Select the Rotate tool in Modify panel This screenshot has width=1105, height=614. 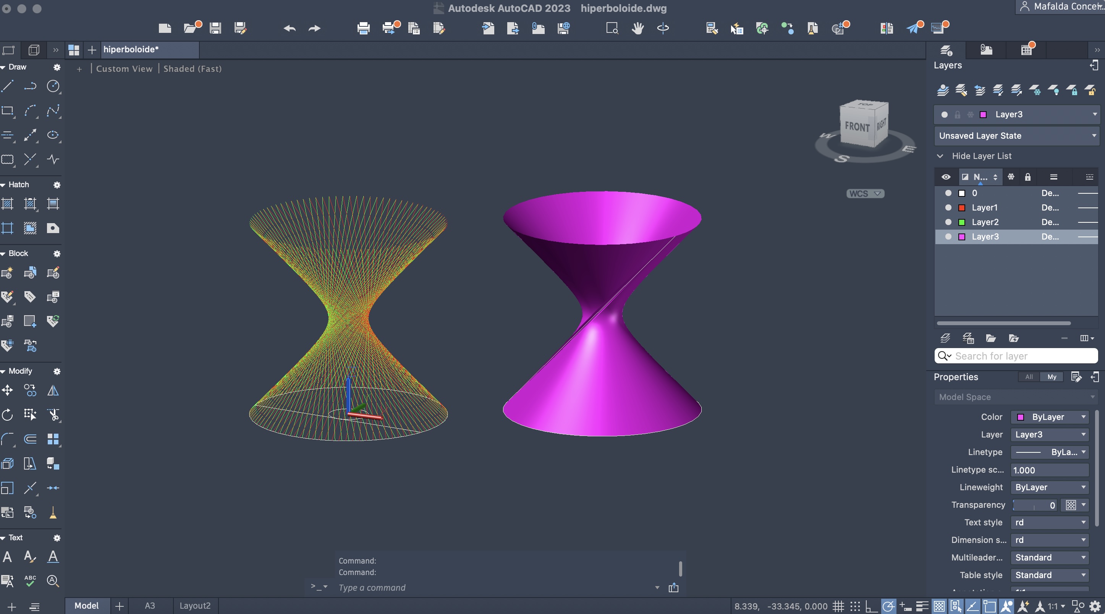pos(8,415)
